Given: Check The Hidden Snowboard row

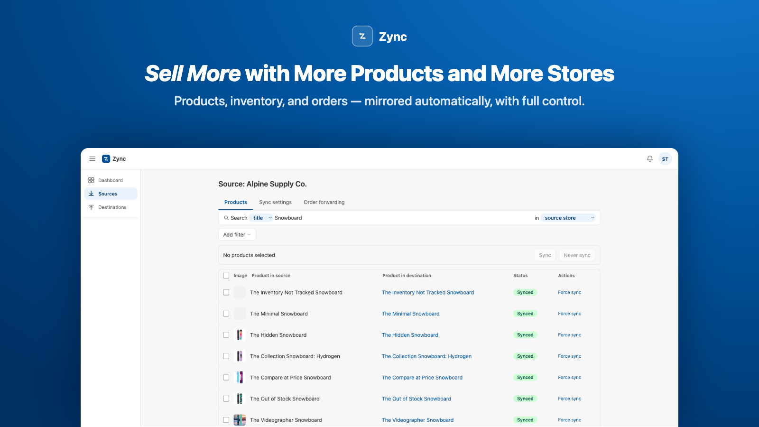Looking at the screenshot, I should click(x=226, y=335).
